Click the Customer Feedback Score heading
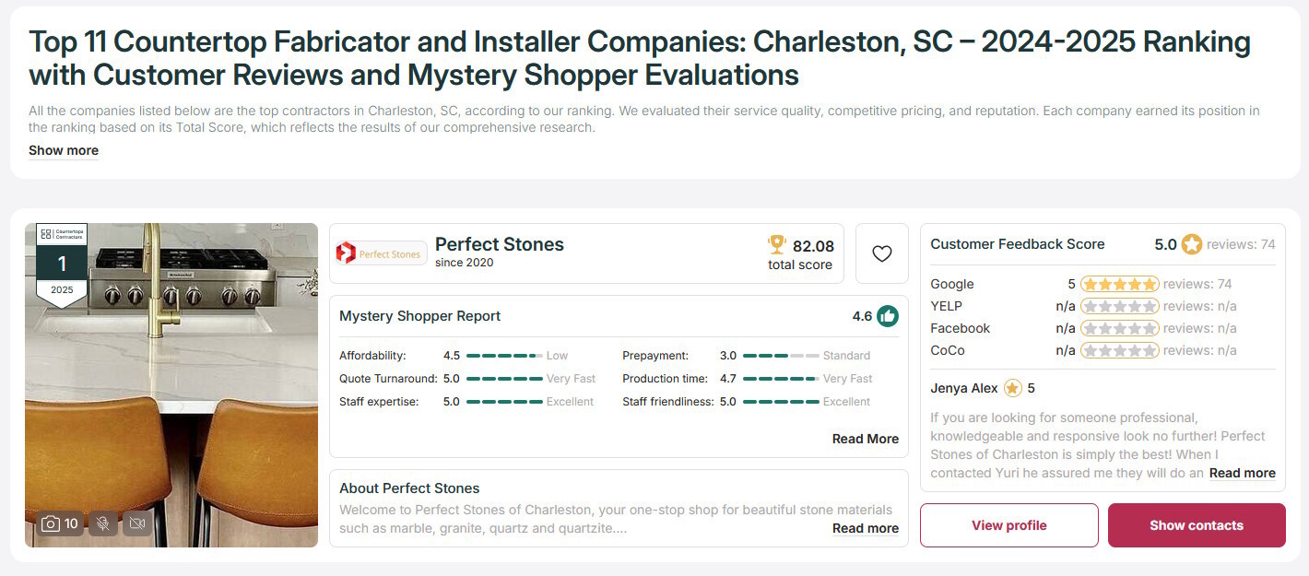 pos(1018,244)
